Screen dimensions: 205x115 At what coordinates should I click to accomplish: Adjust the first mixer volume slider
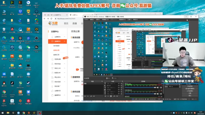[140, 87]
